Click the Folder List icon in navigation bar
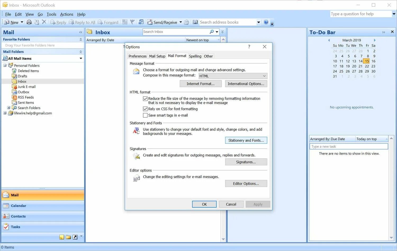The width and height of the screenshot is (397, 251). click(68, 237)
